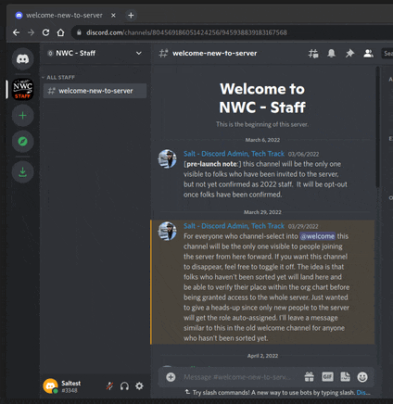Image resolution: width=393 pixels, height=404 pixels.
Task: Open Discord home direct messages icon
Action: pyautogui.click(x=22, y=58)
